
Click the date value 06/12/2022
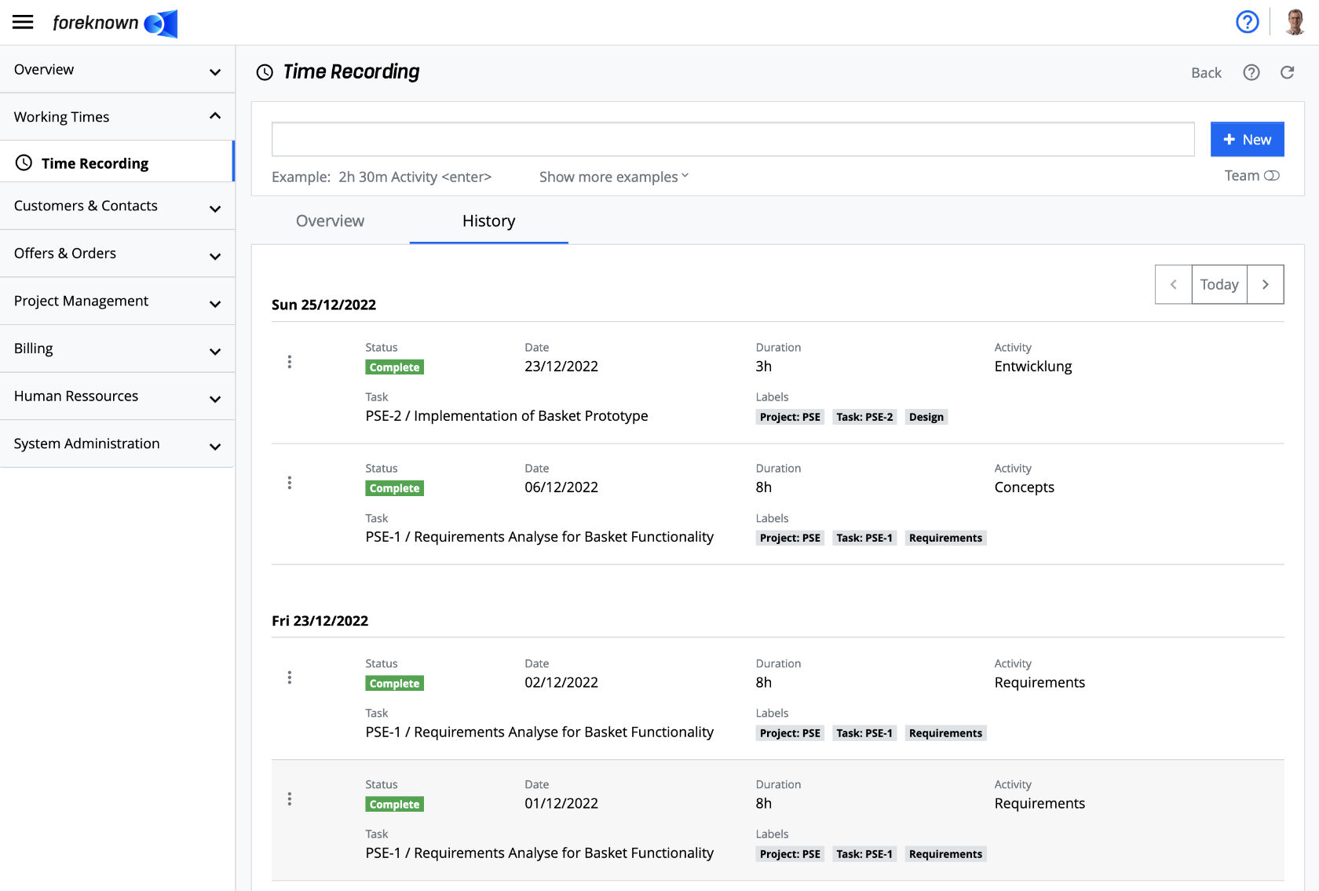point(561,487)
